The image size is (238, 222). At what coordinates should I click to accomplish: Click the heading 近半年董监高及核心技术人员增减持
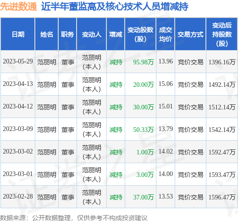(x=115, y=6)
